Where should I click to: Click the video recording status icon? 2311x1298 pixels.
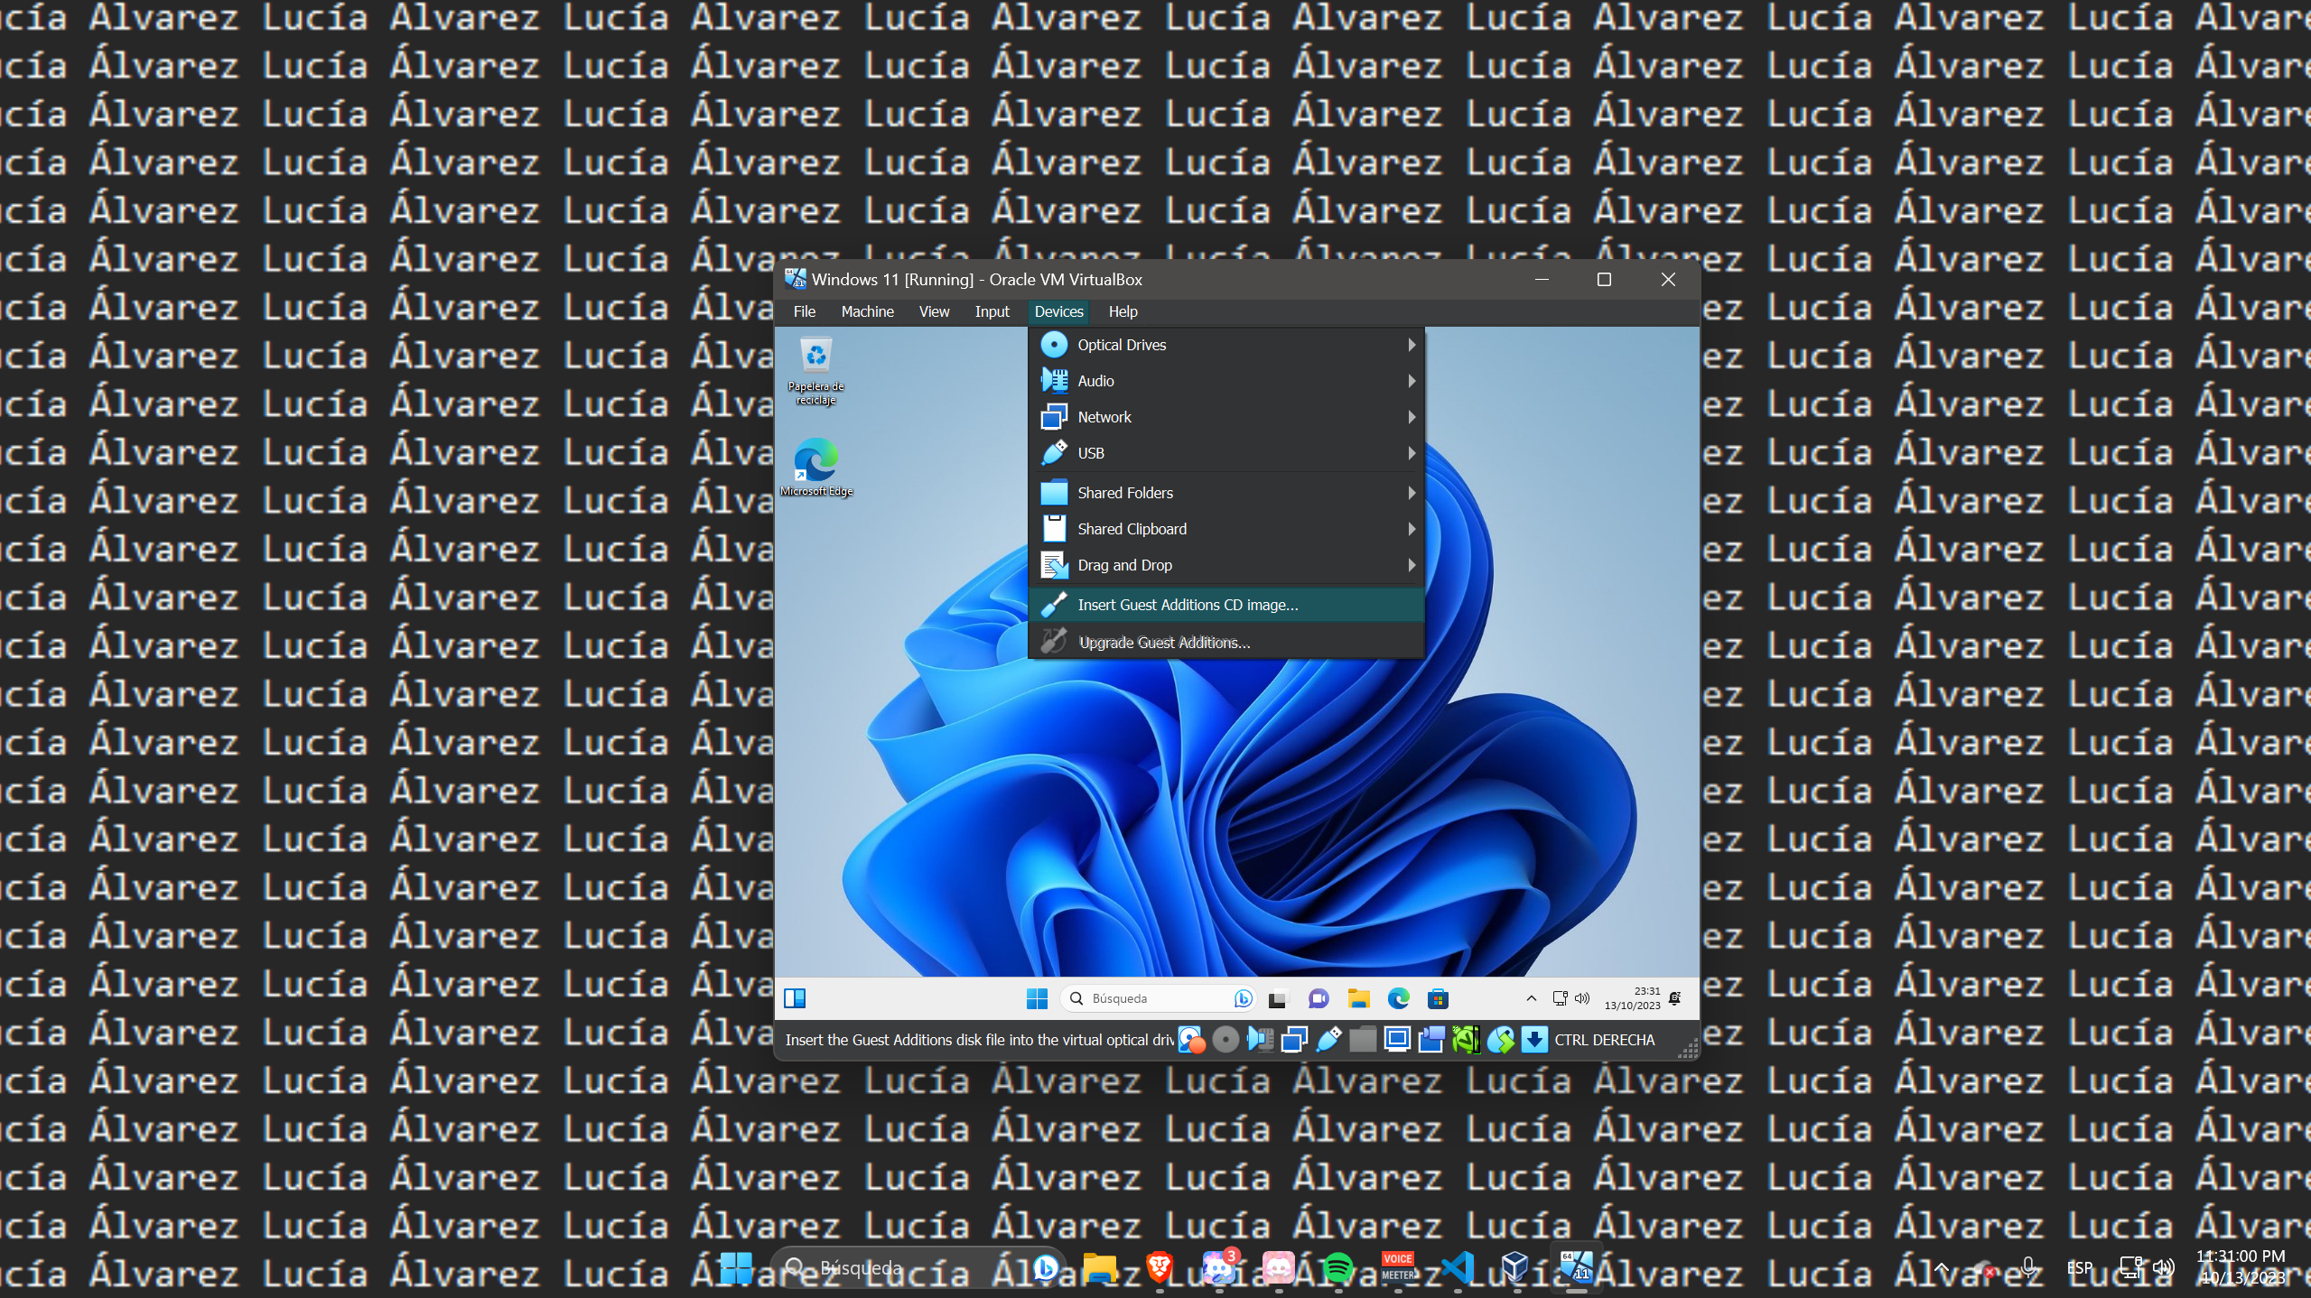click(1432, 1040)
